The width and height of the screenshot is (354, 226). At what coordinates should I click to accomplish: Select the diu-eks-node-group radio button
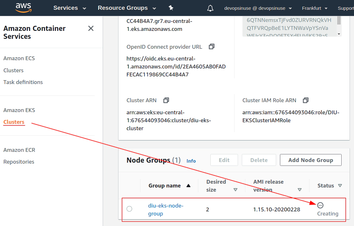tap(129, 208)
